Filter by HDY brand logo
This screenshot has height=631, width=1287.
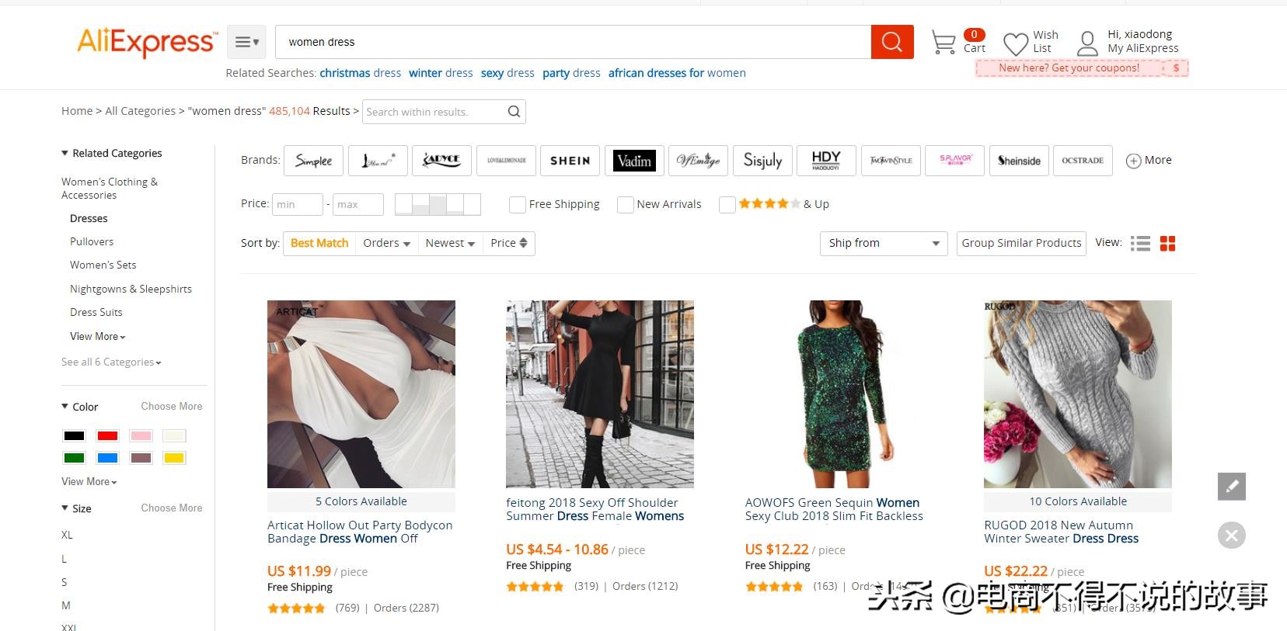[x=826, y=161]
